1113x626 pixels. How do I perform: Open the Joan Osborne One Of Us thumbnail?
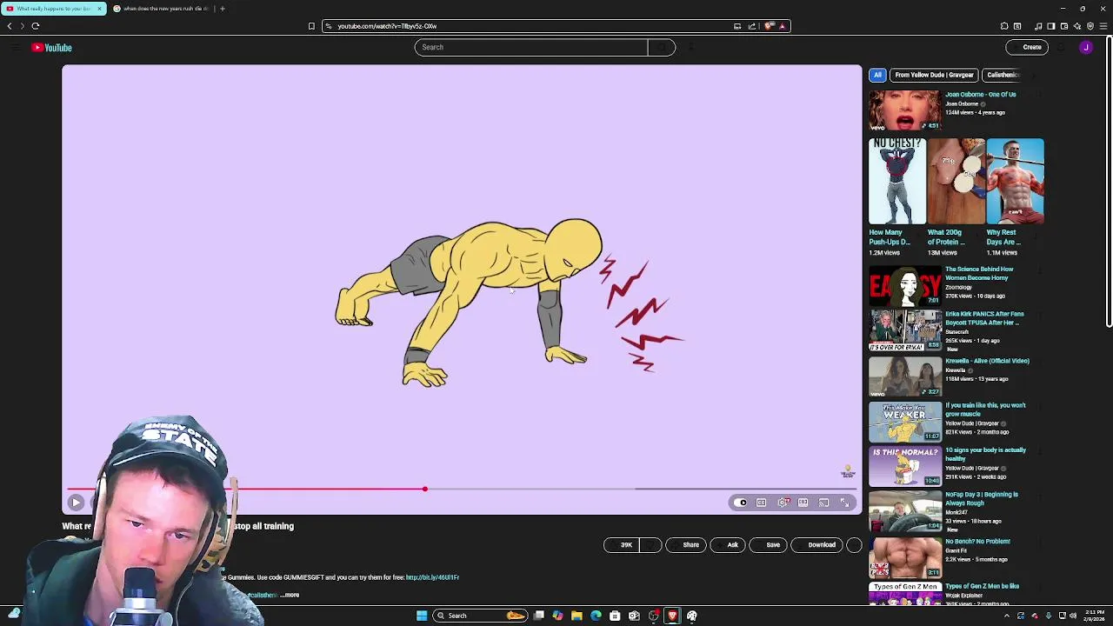click(905, 110)
